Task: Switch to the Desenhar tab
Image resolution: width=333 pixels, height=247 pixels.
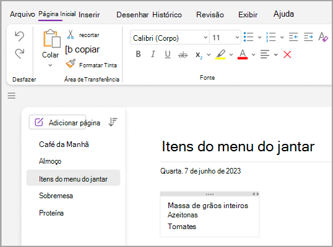Action: tap(132, 15)
